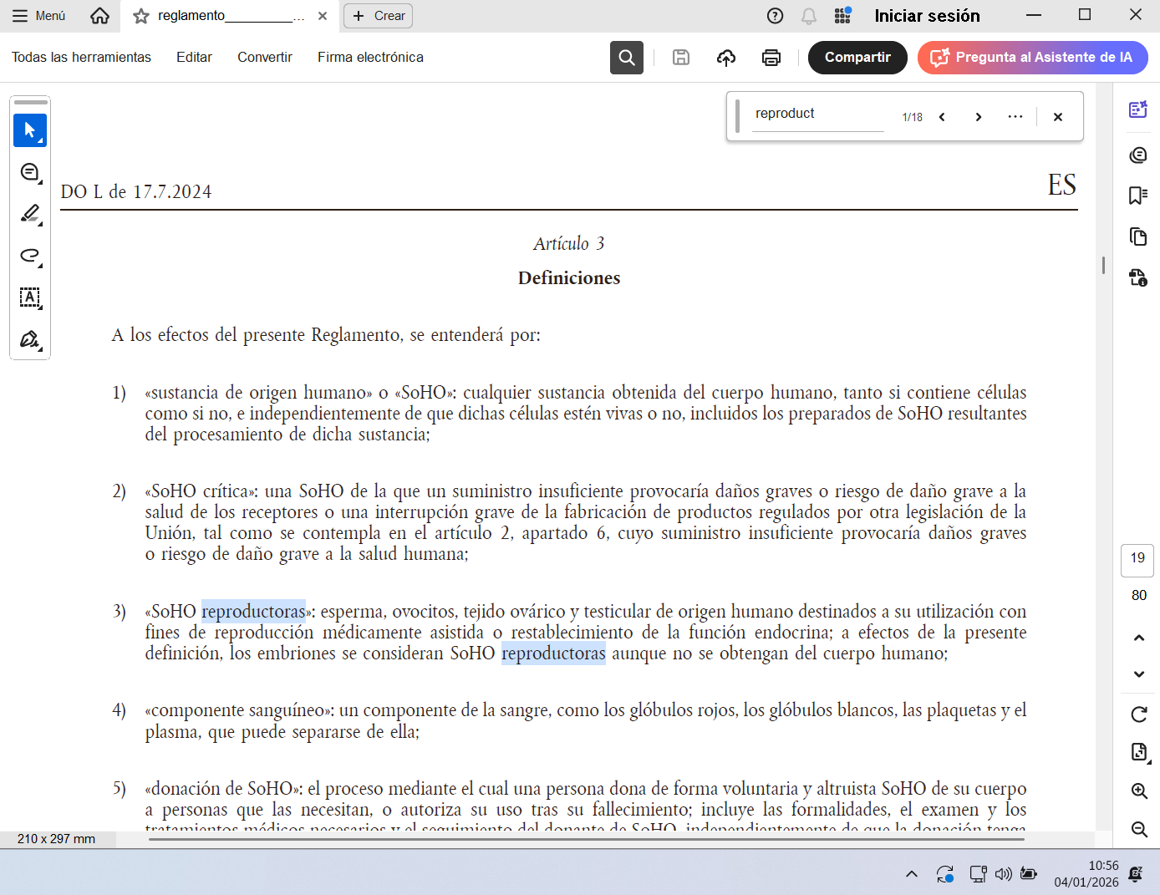Pick the freehand draw loop tool
1160x895 pixels.
30,256
